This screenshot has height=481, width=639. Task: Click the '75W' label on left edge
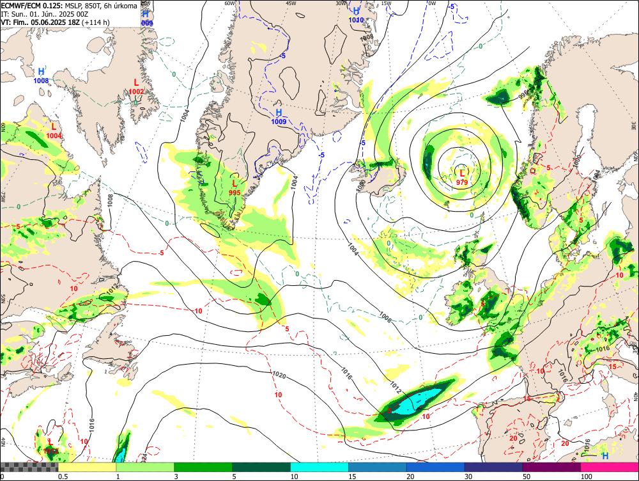click(3, 198)
